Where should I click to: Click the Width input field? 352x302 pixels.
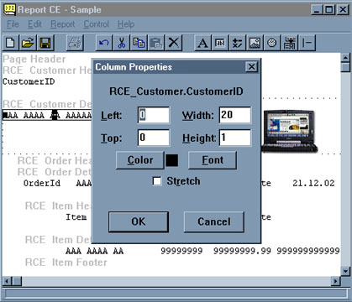[235, 115]
